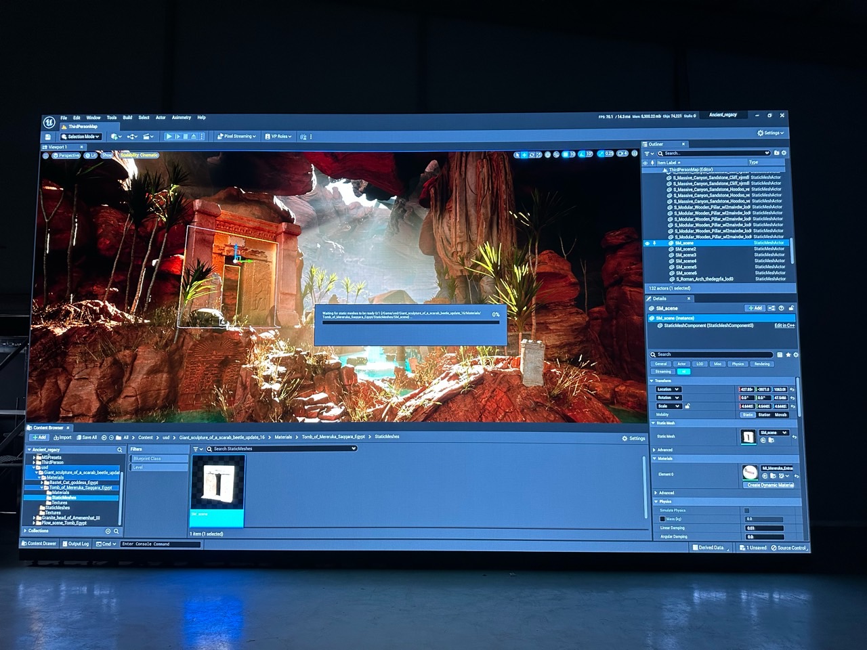Click the surface snapping viewport icon

pos(556,154)
